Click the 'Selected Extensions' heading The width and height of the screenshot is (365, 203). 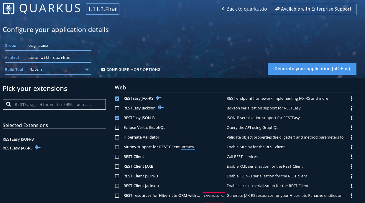[x=25, y=125]
